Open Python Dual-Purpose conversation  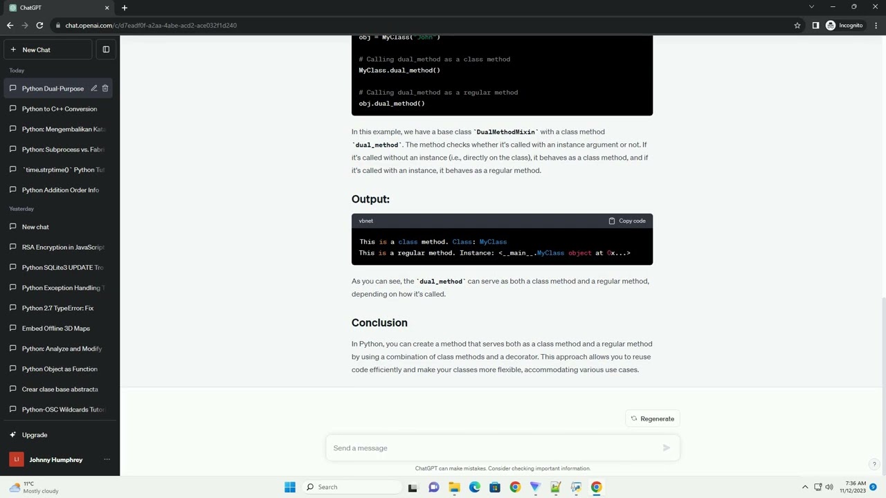(53, 89)
